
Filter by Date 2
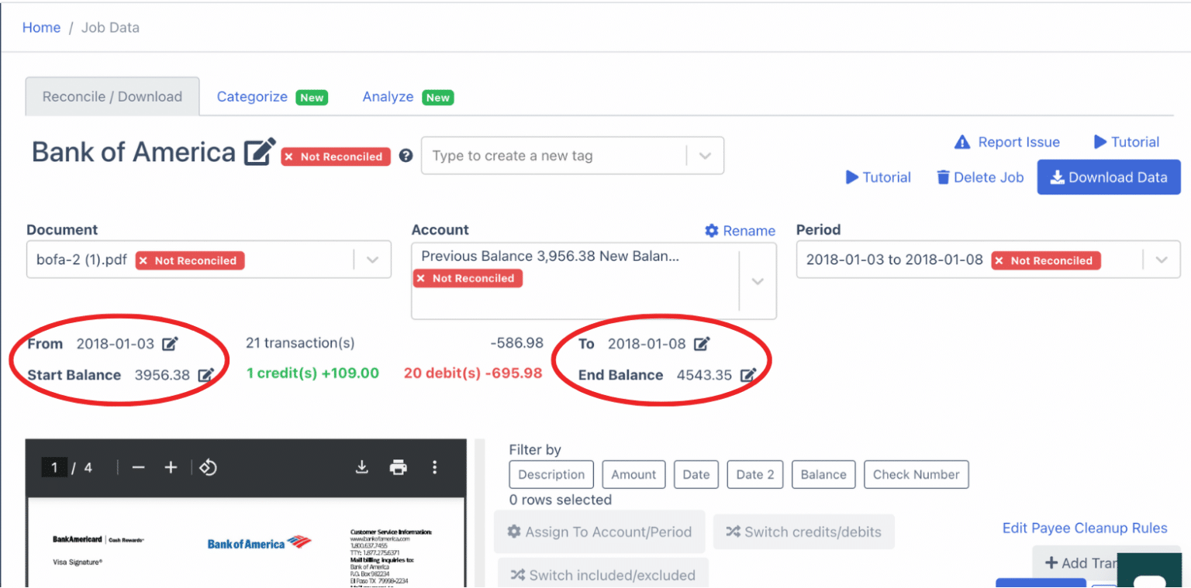click(755, 475)
